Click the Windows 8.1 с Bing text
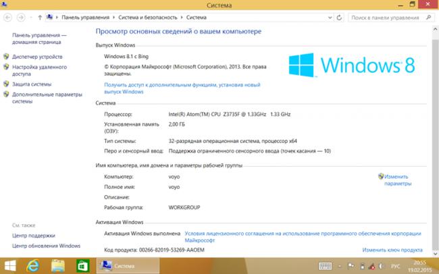The height and width of the screenshot is (274, 439). pos(126,56)
